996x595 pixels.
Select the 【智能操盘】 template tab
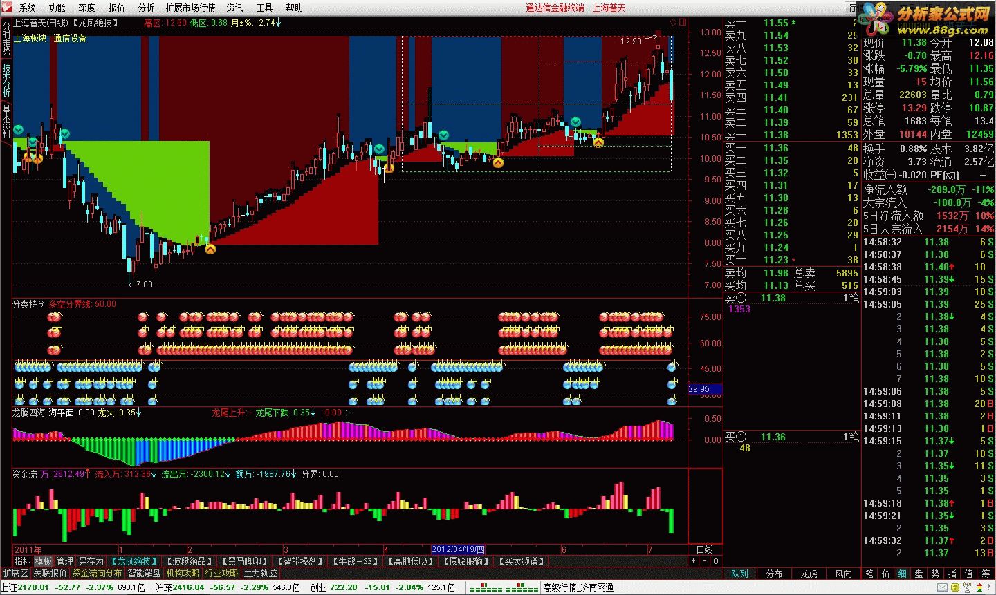pos(299,561)
